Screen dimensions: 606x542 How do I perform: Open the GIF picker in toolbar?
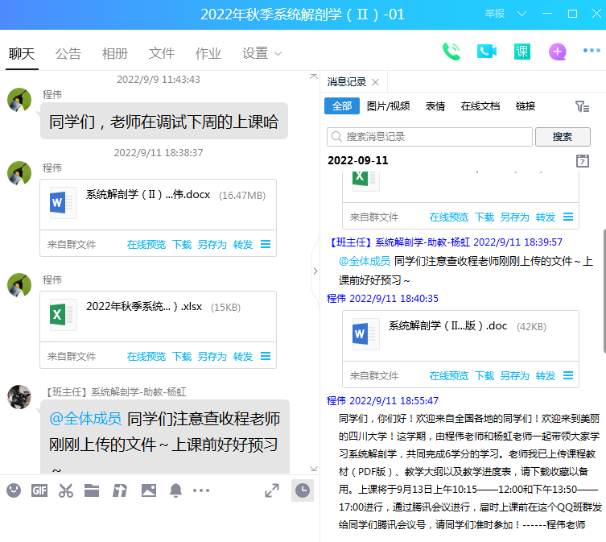click(x=39, y=490)
